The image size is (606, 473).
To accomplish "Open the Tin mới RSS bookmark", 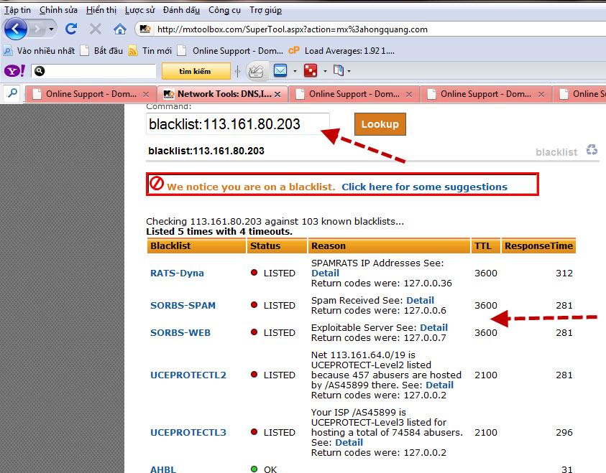I will (x=150, y=50).
